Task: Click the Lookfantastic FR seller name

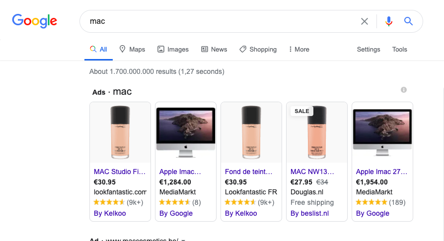Action: (x=251, y=192)
